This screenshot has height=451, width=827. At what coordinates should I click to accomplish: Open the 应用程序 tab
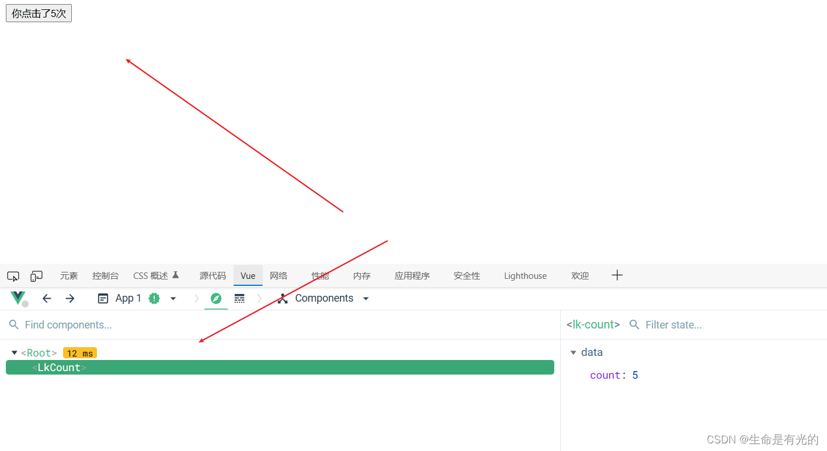[412, 276]
